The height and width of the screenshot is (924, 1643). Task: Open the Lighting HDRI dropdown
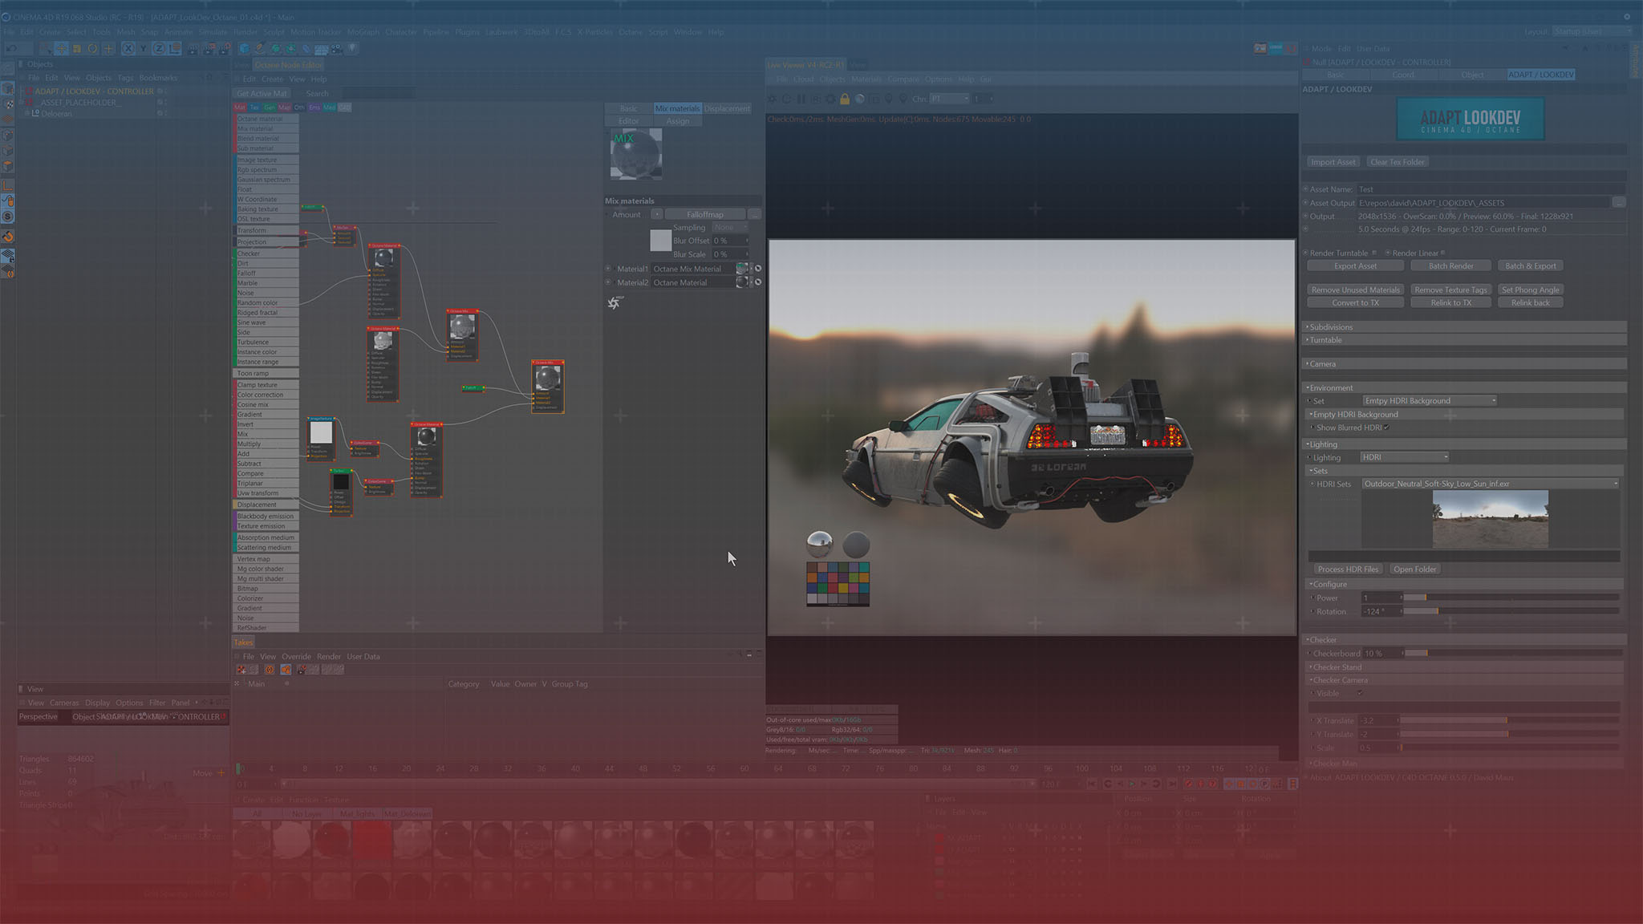click(x=1405, y=457)
